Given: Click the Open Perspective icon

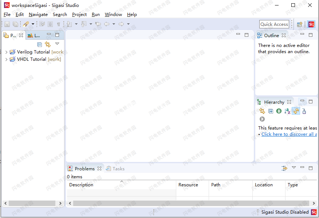Looking at the screenshot, I should coord(299,24).
